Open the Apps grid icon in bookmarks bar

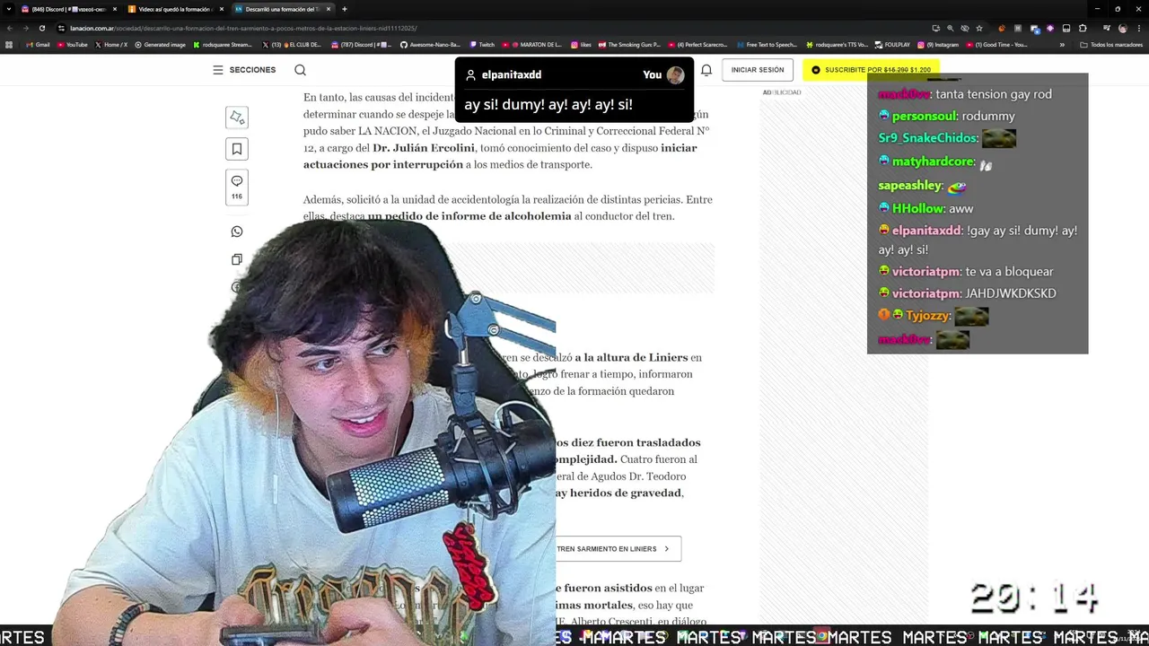pyautogui.click(x=9, y=44)
